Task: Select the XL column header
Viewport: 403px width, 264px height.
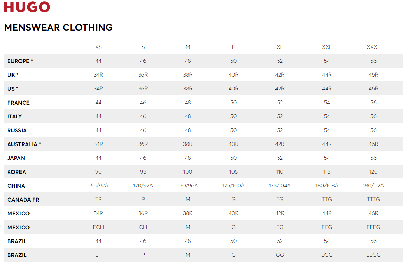Action: [280, 47]
